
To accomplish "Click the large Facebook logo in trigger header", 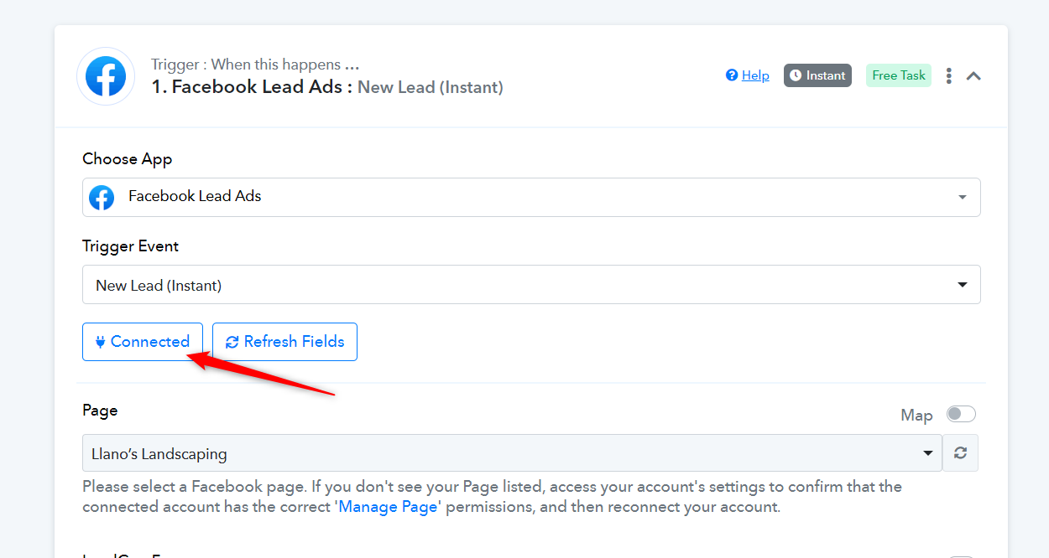I will pyautogui.click(x=106, y=76).
